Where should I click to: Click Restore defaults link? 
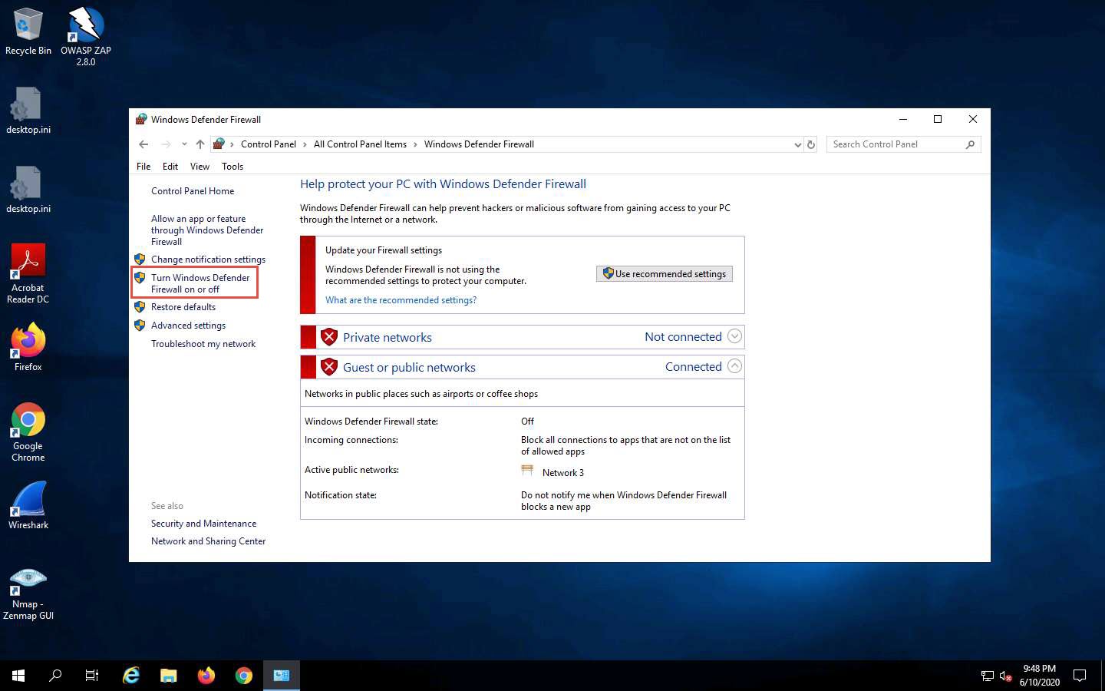183,307
